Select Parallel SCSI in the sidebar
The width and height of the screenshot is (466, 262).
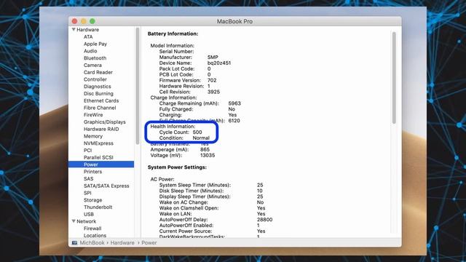tap(98, 157)
